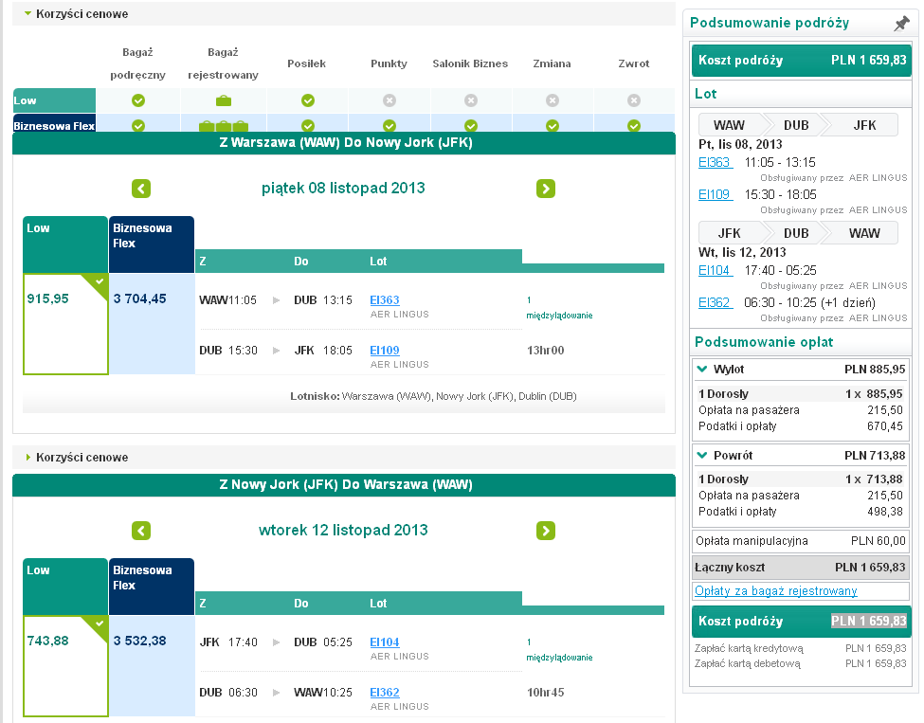The height and width of the screenshot is (723, 924).
Task: Open Opłaty za bagaż rejestrowany link
Action: pos(775,591)
